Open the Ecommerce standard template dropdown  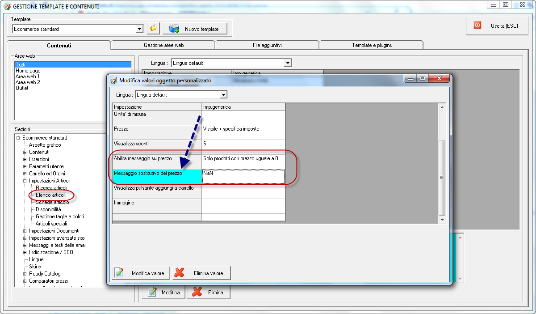140,29
